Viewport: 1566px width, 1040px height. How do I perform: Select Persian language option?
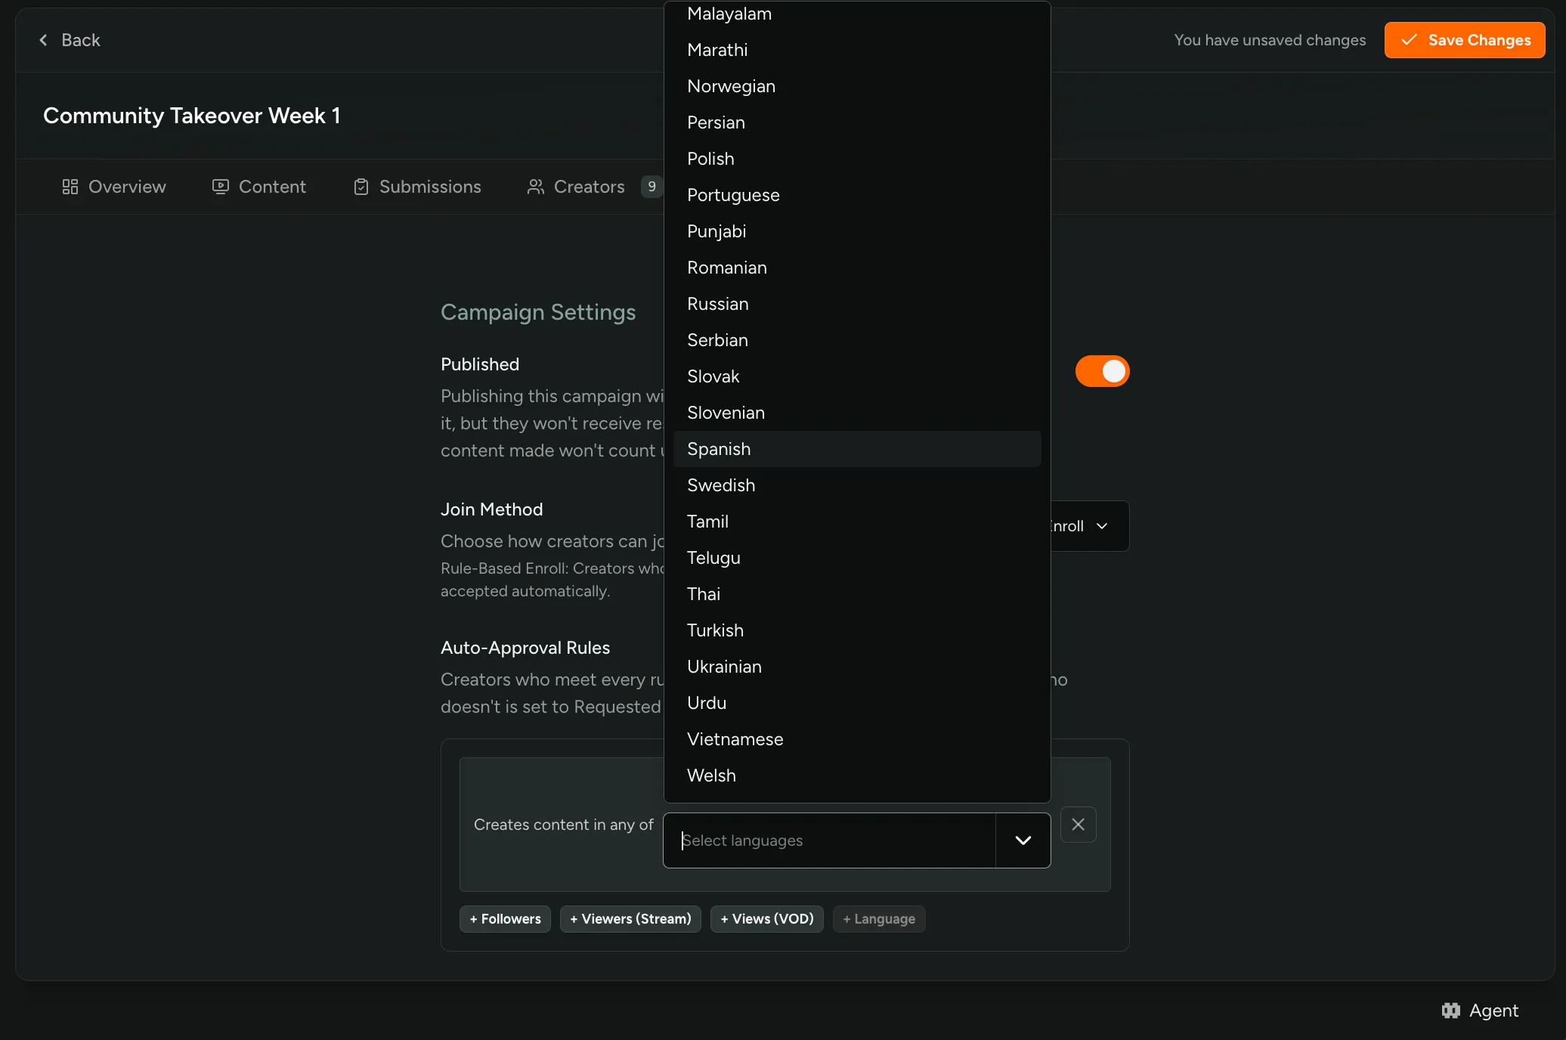(857, 122)
